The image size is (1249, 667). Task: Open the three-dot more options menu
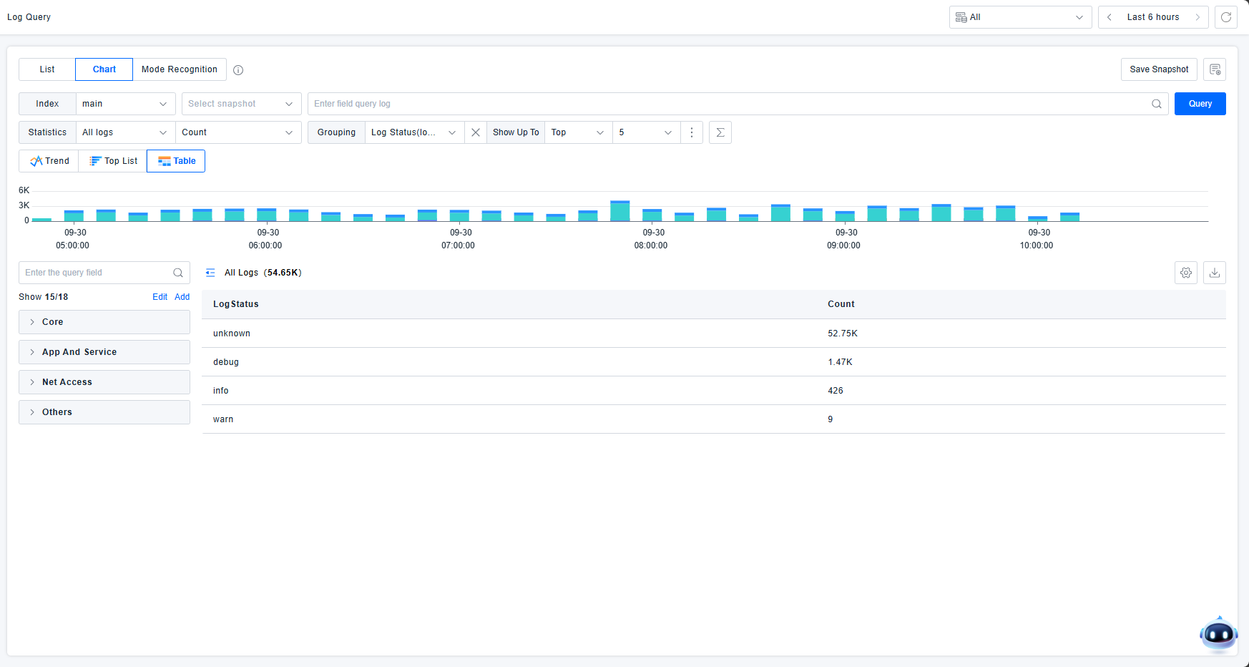692,132
